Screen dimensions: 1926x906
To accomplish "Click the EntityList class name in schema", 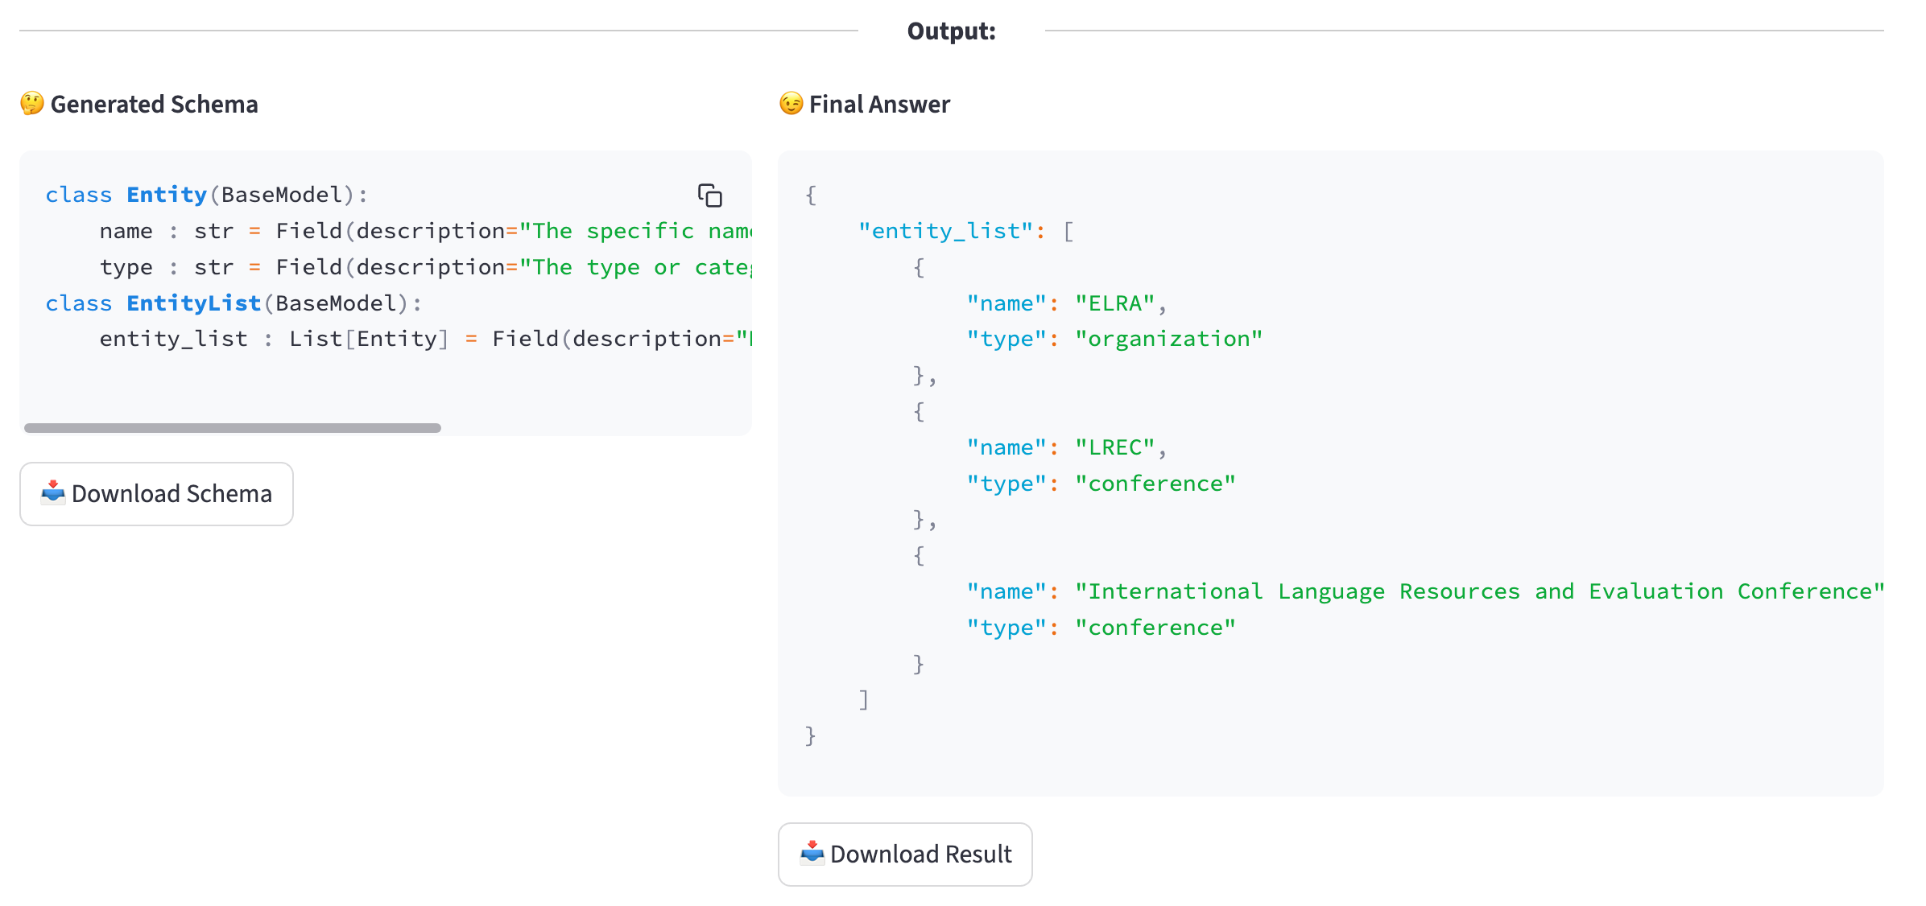I will (x=193, y=303).
